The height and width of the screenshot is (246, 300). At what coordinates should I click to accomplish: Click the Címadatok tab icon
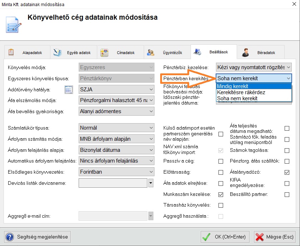click(x=104, y=53)
